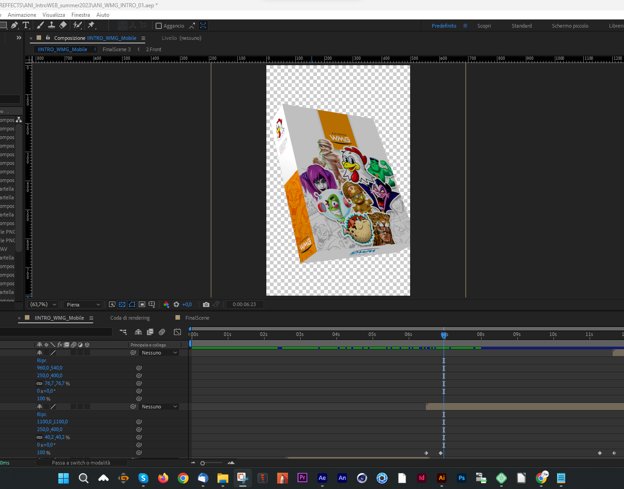This screenshot has width=624, height=489.
Task: Toggle the frame blending switch
Action: pyautogui.click(x=150, y=332)
